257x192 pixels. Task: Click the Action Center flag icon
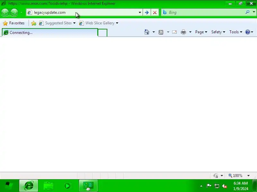[x=209, y=186]
